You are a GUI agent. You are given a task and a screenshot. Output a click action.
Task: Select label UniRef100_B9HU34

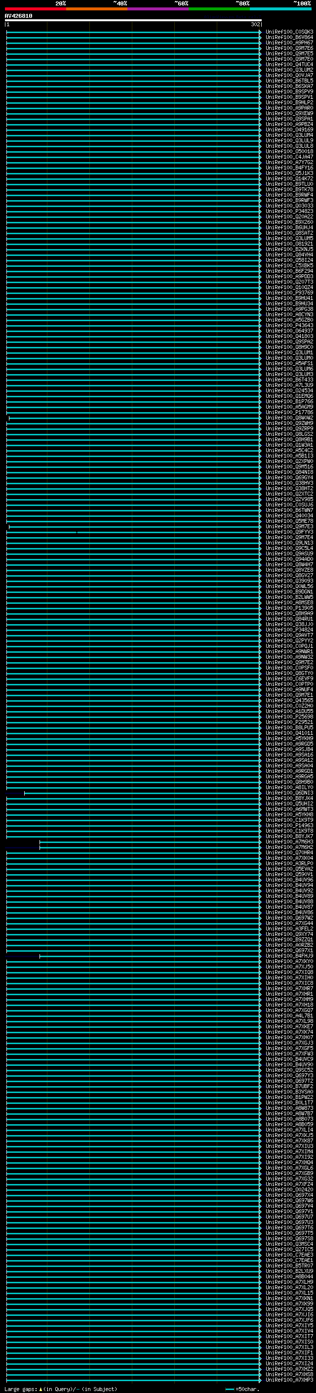(x=289, y=304)
